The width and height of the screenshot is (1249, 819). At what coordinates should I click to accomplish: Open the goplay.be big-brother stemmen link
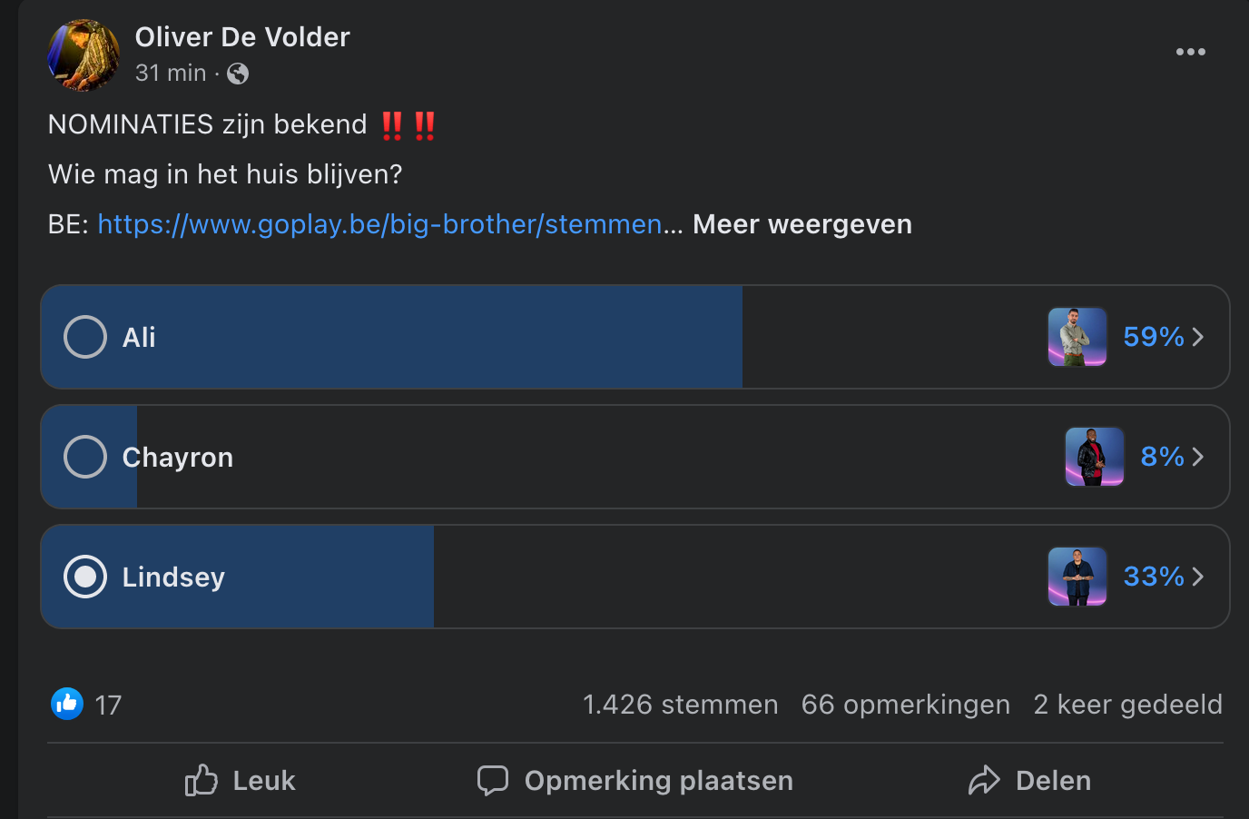tap(380, 224)
